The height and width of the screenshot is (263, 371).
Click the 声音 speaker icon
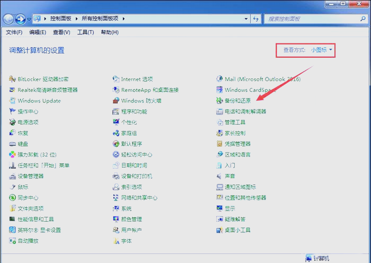(220, 176)
